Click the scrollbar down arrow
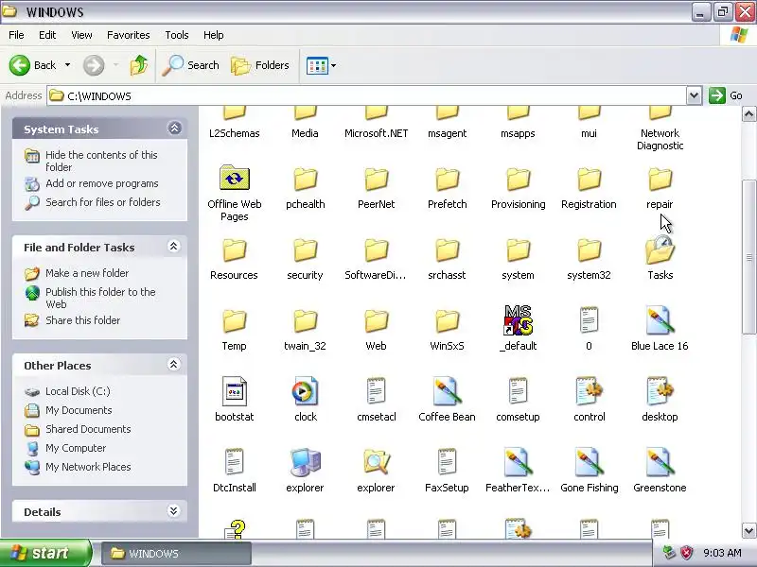Viewport: 757px width, 567px height. click(x=748, y=531)
